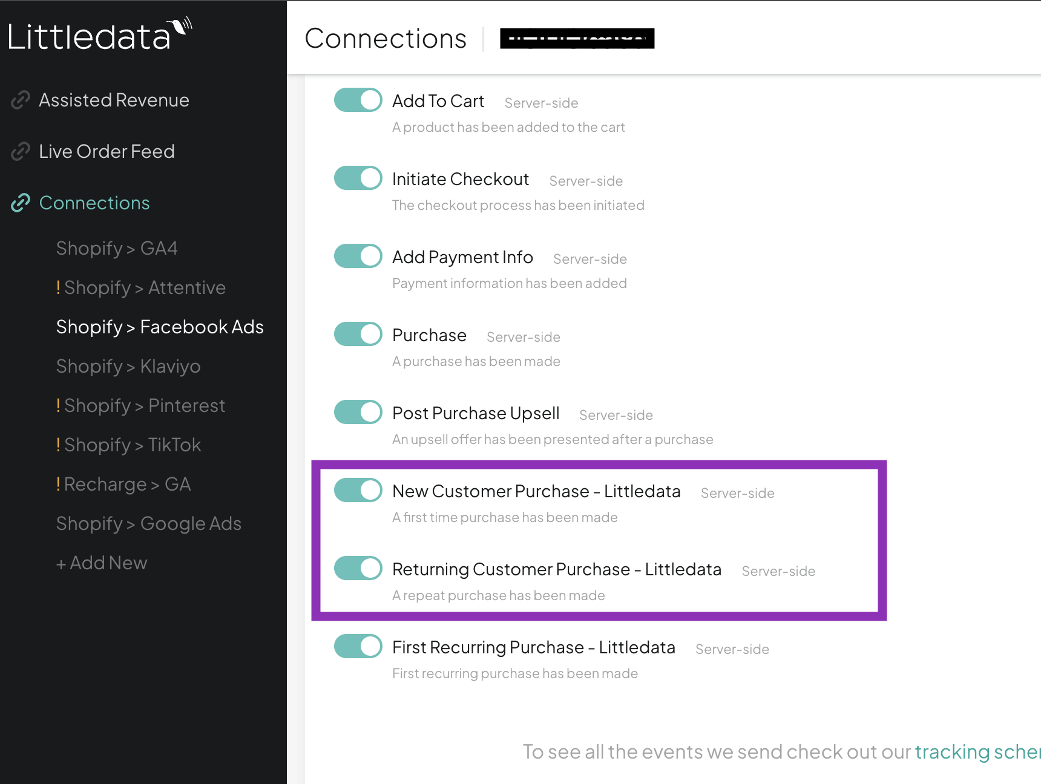This screenshot has width=1041, height=784.
Task: Open the Shopify > Klaviyo connection
Action: point(128,367)
